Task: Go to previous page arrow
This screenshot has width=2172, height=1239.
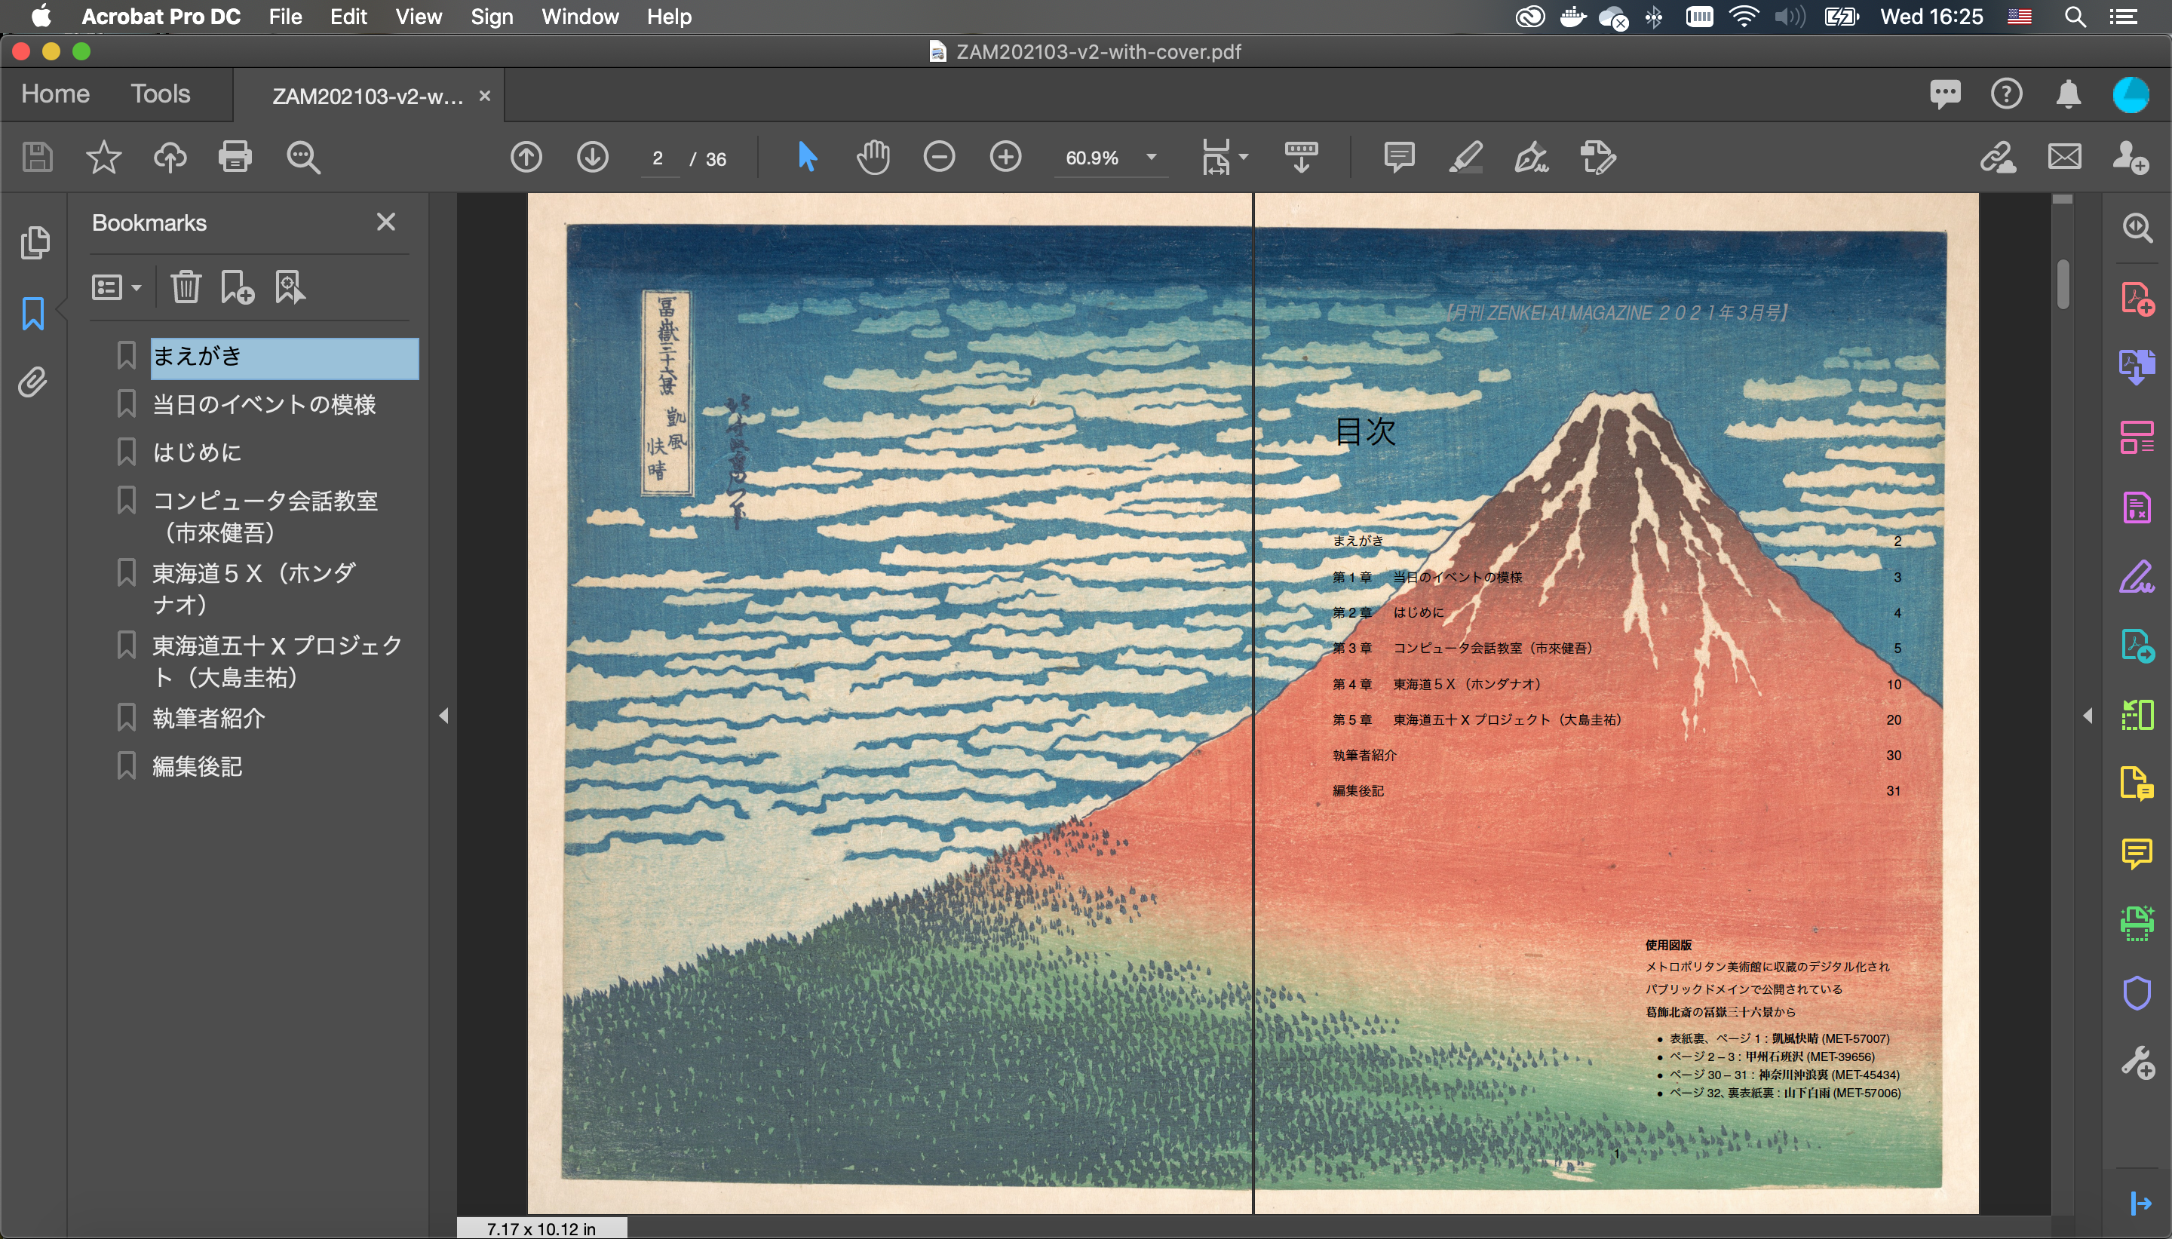Action: point(526,157)
